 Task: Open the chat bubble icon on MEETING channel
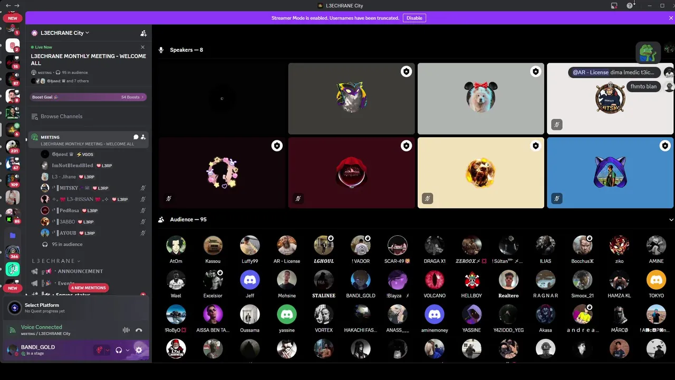click(136, 137)
